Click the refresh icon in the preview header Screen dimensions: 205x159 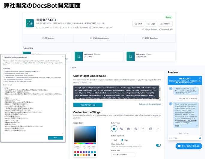200,78
